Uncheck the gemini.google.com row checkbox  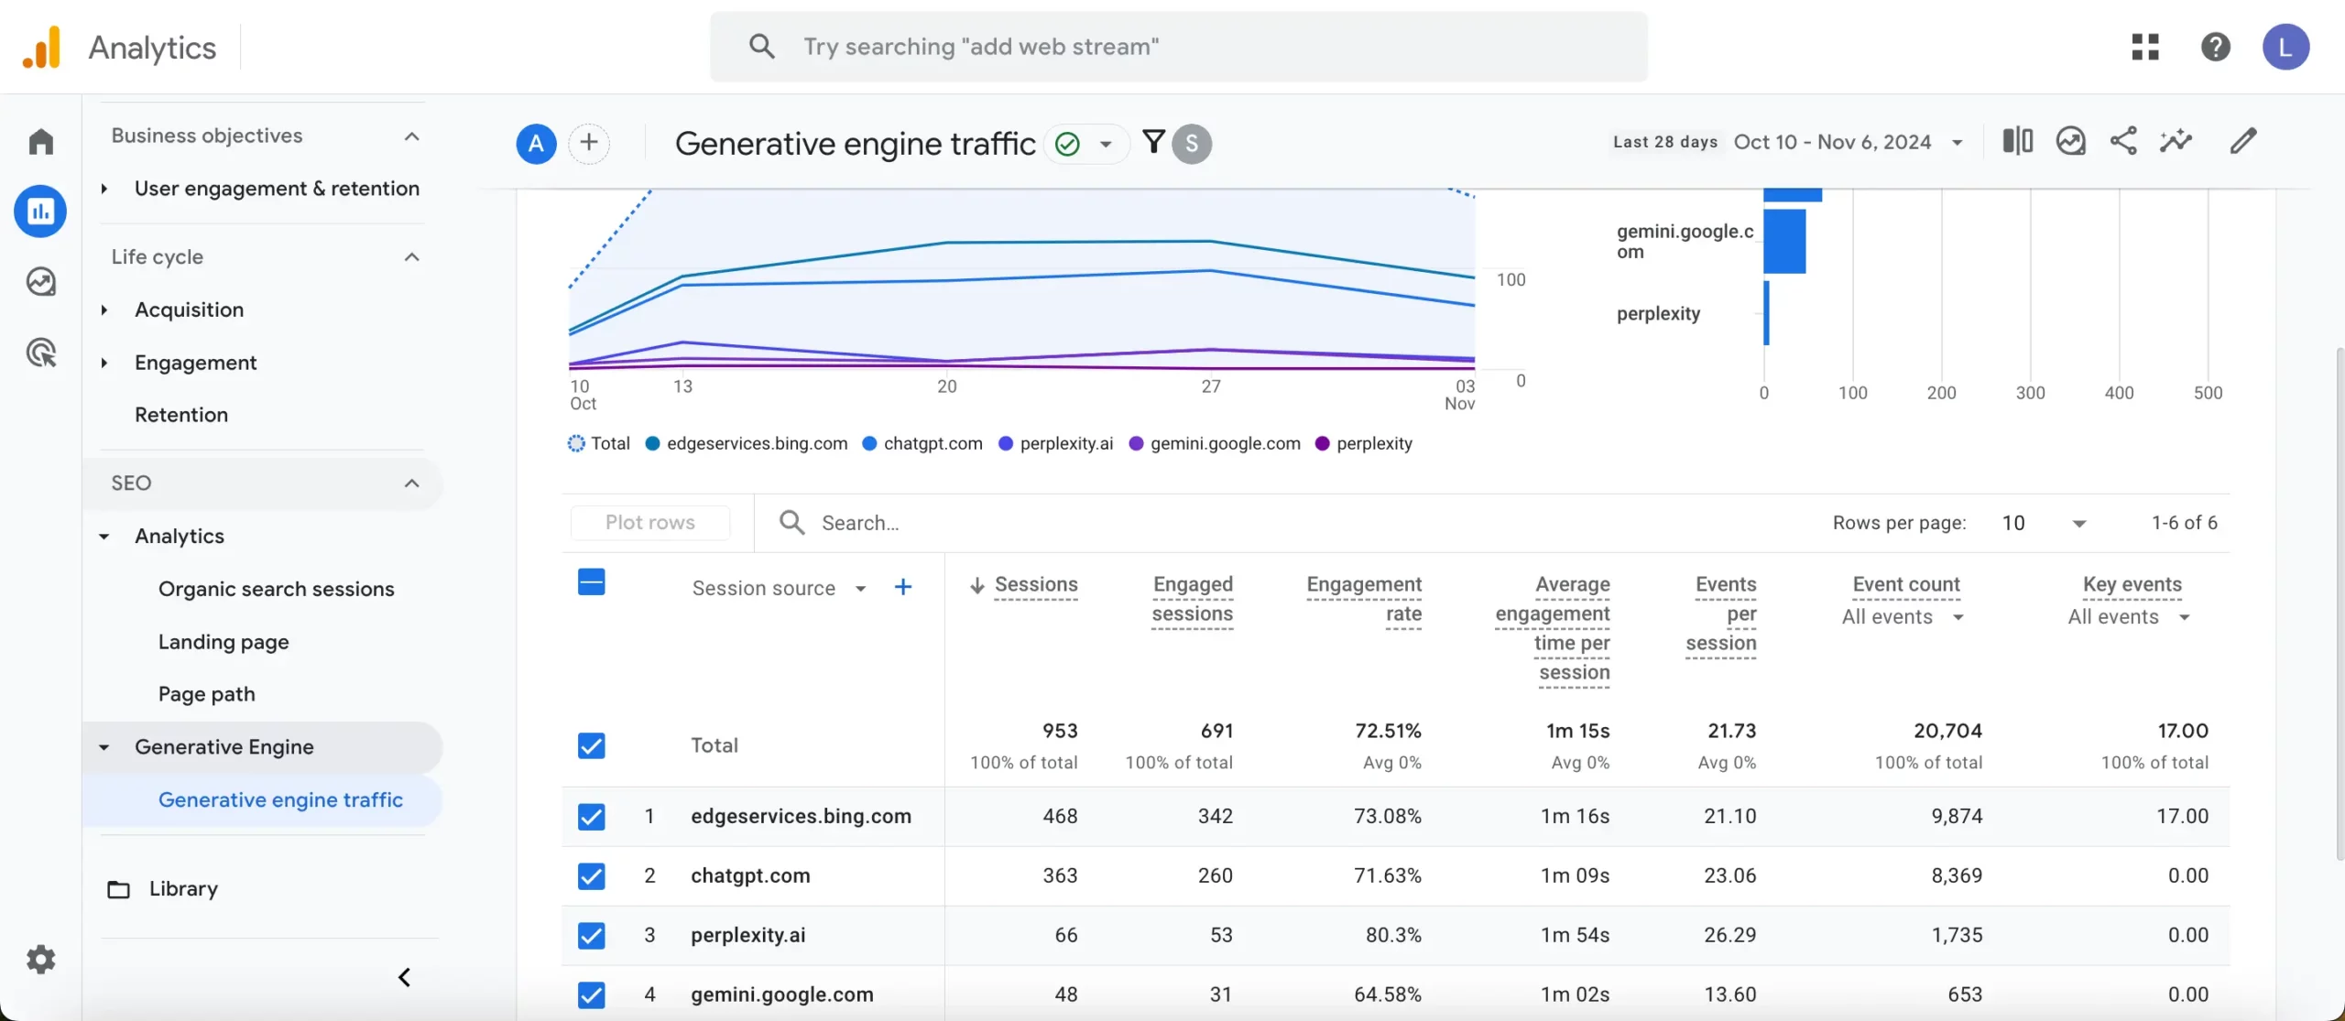point(592,994)
